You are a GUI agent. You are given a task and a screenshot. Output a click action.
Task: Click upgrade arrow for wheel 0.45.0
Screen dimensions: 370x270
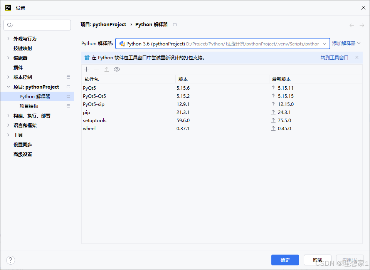click(x=273, y=128)
